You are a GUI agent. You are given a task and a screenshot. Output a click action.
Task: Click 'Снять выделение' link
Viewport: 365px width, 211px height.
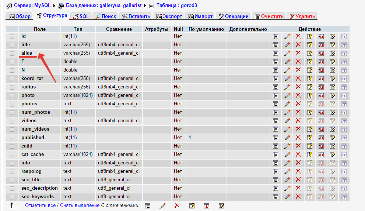point(80,205)
